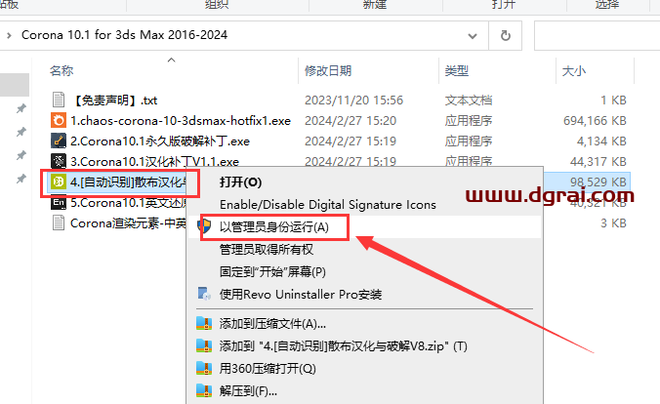Image resolution: width=660 pixels, height=404 pixels.
Task: Select file name 4.[自动识别]散布汉化
Action: (128, 182)
